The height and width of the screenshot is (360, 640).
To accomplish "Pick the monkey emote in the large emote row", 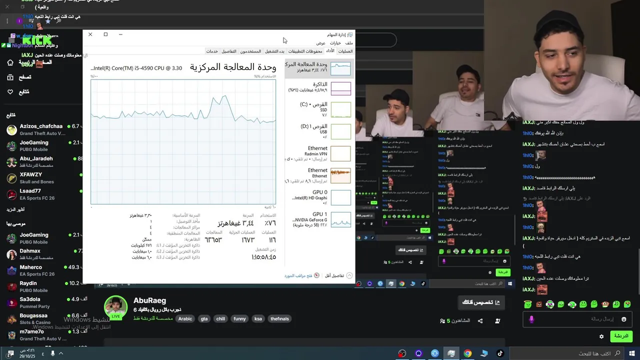I will click(605, 304).
